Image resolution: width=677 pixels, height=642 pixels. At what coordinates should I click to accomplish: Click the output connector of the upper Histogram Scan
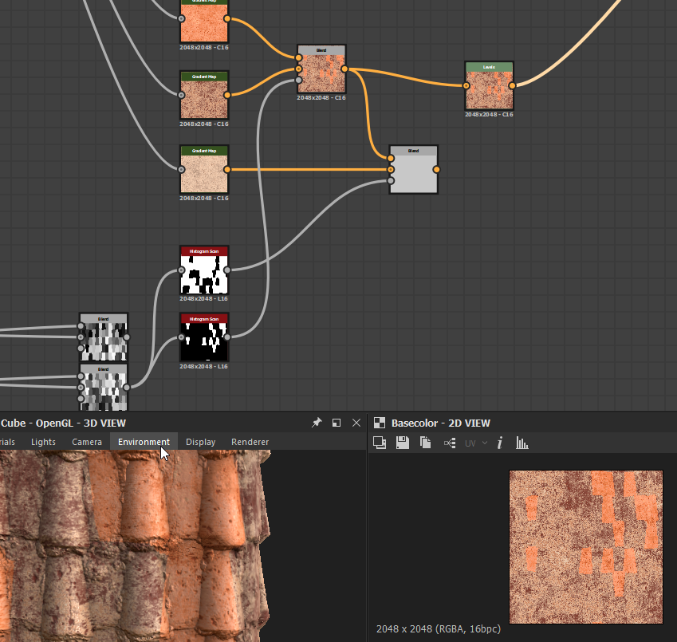click(227, 270)
